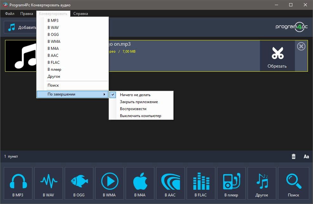The width and height of the screenshot is (313, 204).
Task: Choose В M4A in the dropdown menu
Action: (72, 49)
